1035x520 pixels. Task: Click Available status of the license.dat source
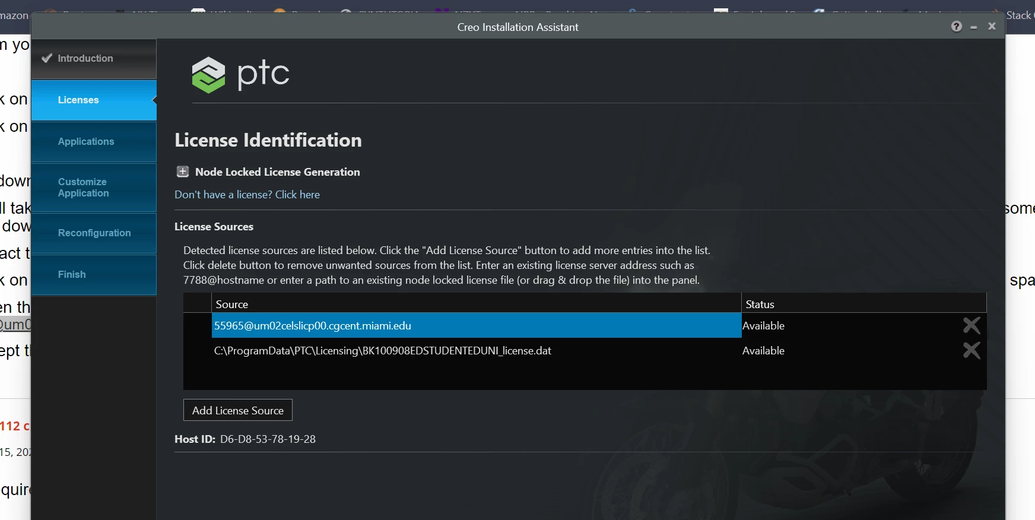click(x=763, y=351)
